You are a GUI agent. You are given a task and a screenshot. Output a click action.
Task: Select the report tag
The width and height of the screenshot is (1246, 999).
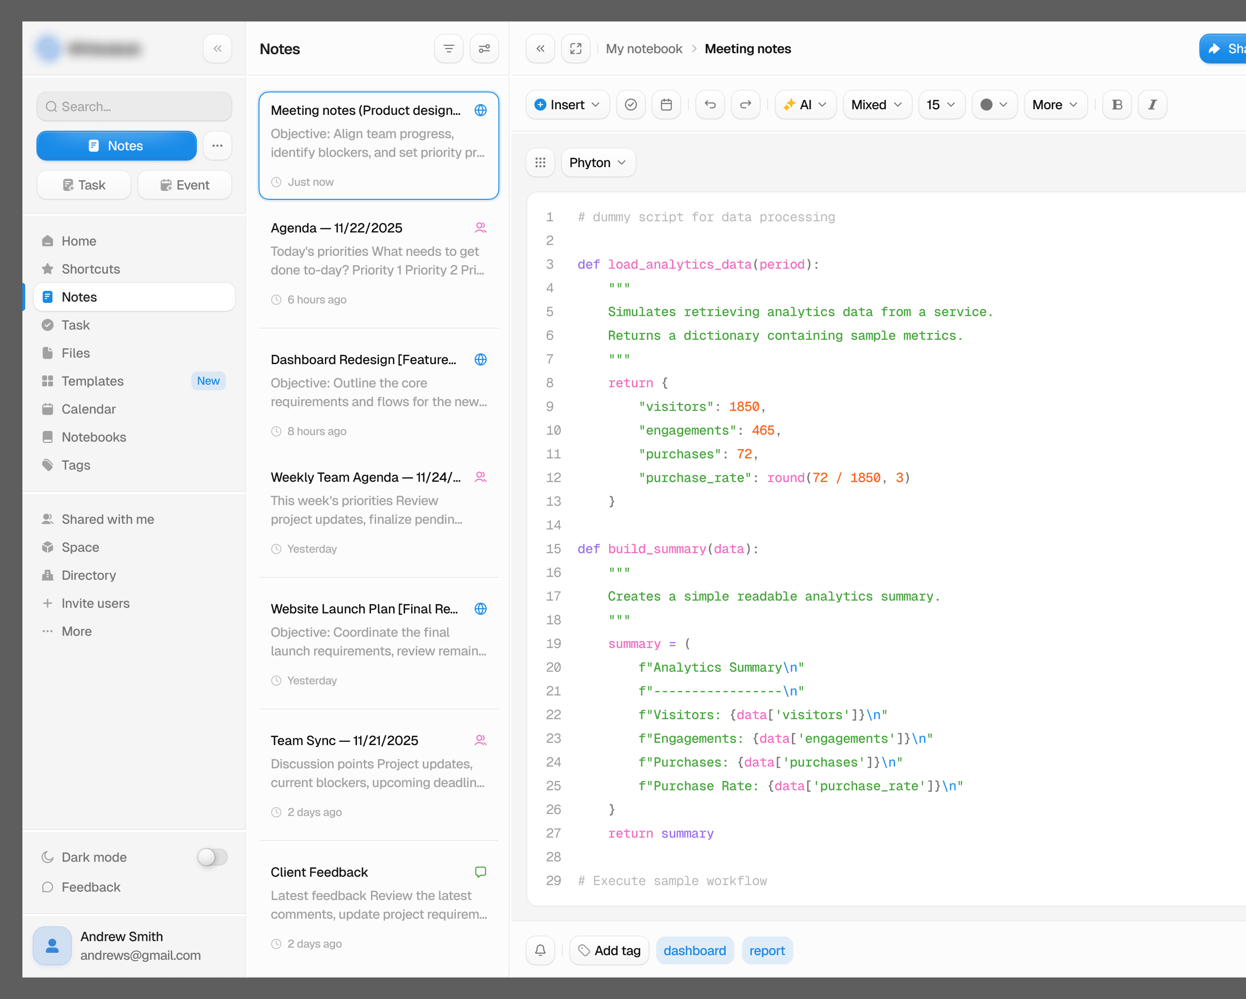point(767,950)
